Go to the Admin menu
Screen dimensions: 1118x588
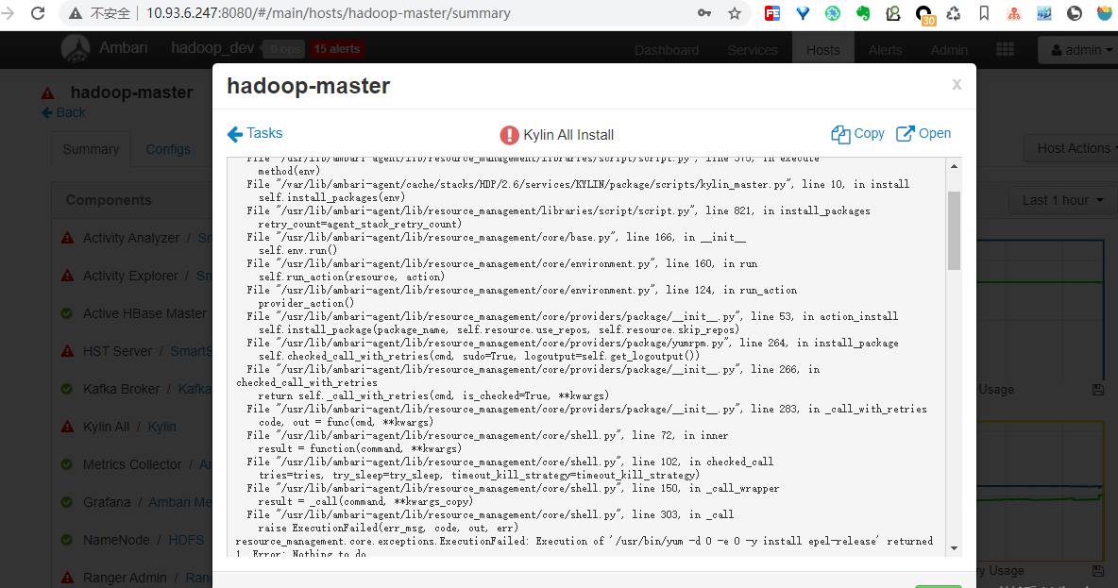949,50
